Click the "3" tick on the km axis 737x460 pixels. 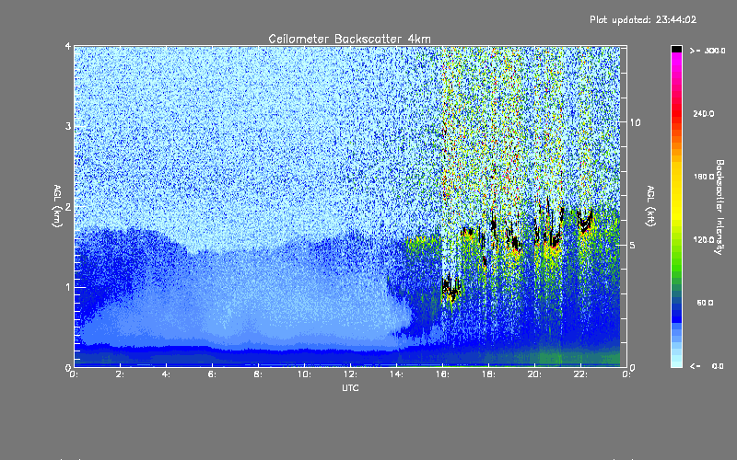click(x=68, y=126)
